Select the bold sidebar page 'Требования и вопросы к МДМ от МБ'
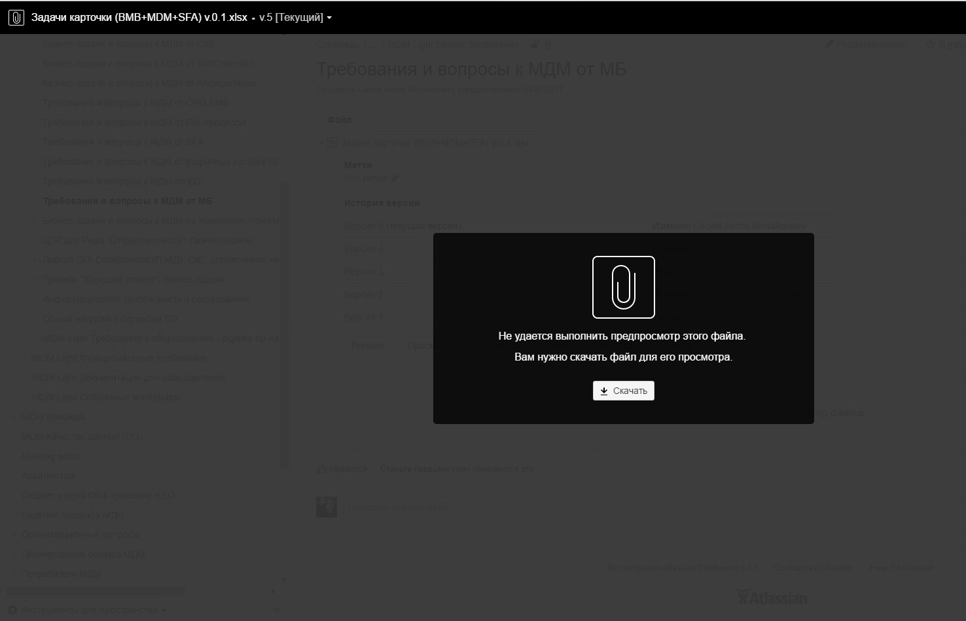This screenshot has height=621, width=966. point(128,201)
